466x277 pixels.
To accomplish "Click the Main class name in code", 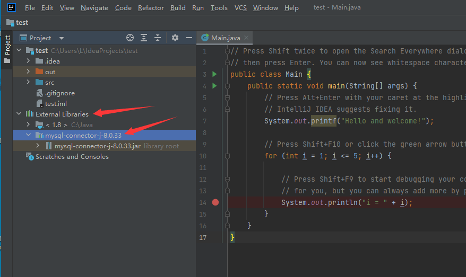I will coord(294,74).
